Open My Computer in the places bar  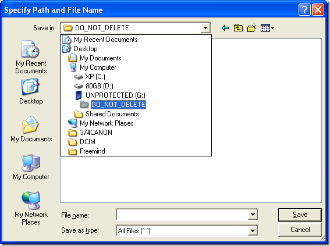pyautogui.click(x=31, y=167)
